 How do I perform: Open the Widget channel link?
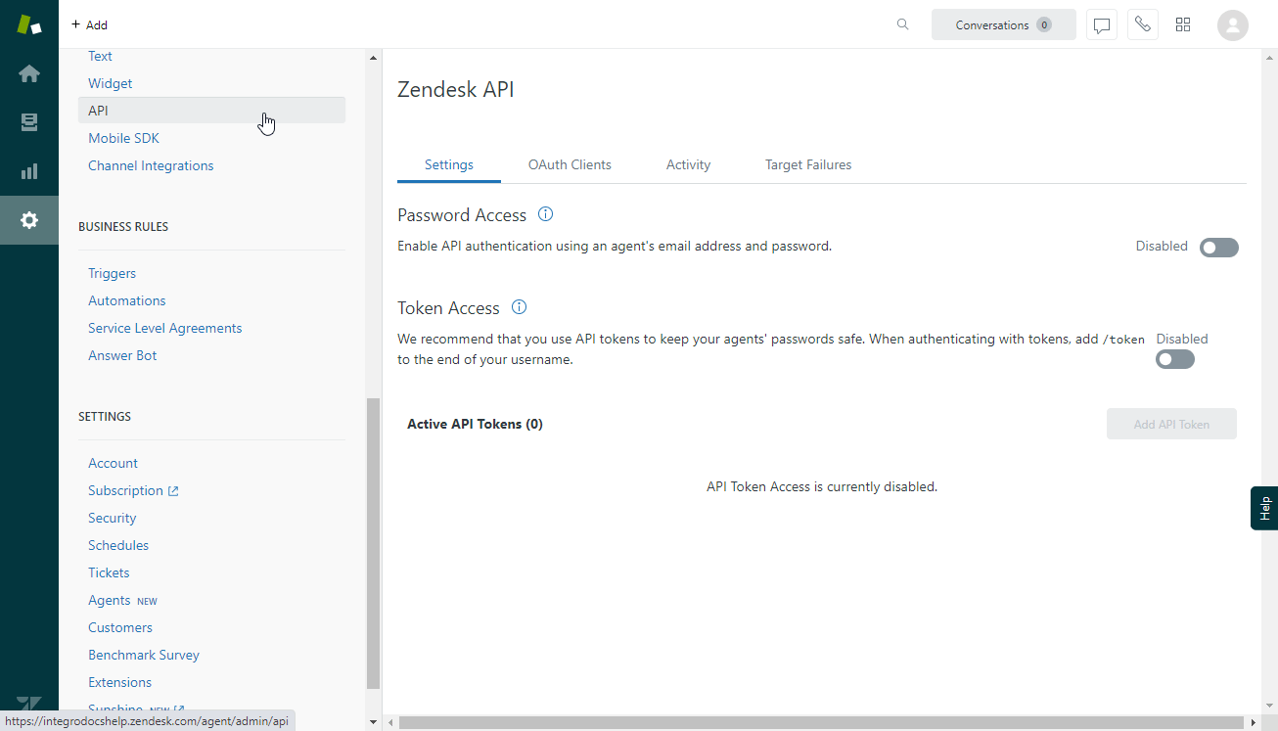(111, 84)
